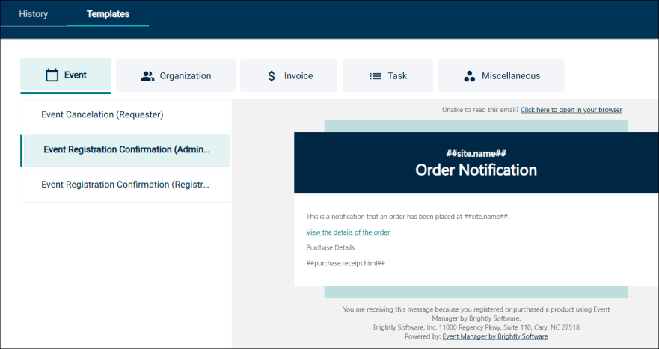
Task: Click the ##purchase.receipt.html## placeholder text
Action: [x=346, y=263]
